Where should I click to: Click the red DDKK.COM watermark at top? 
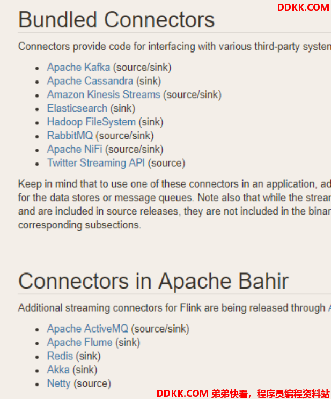coord(303,8)
